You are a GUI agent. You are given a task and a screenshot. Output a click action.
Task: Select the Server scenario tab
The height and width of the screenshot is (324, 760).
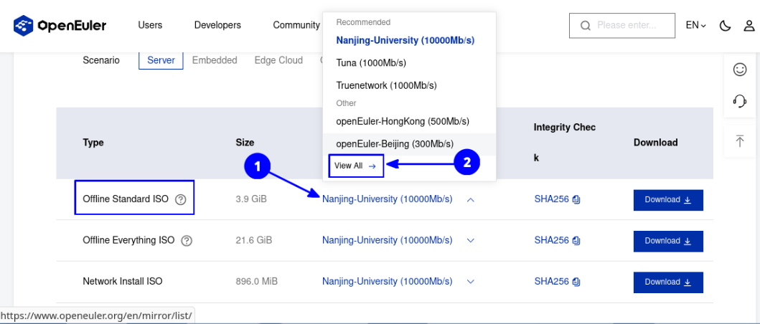(x=161, y=60)
